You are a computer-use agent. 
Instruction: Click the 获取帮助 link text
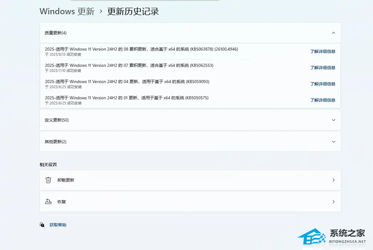pyautogui.click(x=58, y=225)
